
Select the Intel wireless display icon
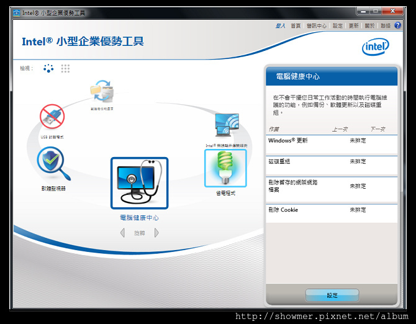227,125
